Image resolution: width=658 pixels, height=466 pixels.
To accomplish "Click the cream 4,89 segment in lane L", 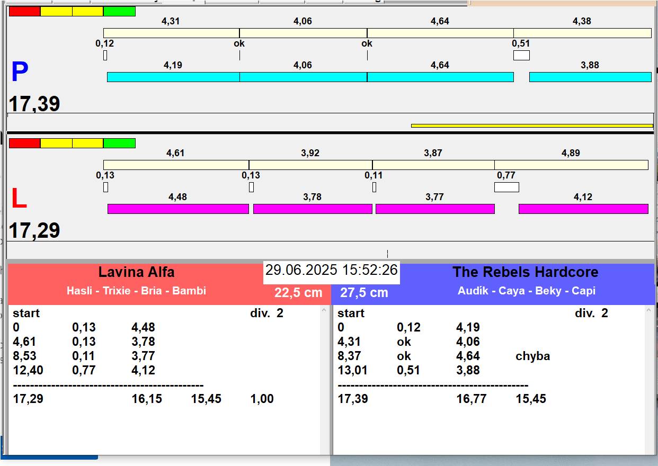I will coord(571,165).
